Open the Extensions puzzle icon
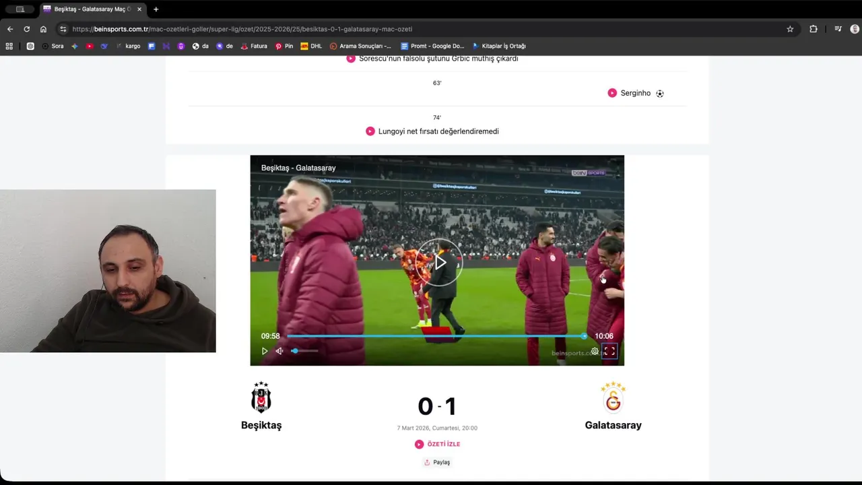 click(x=814, y=29)
